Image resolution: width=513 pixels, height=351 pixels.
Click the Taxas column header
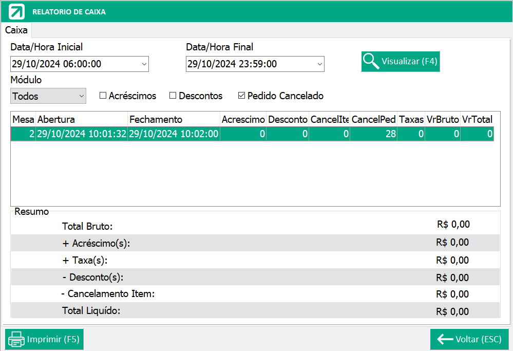pyautogui.click(x=411, y=120)
